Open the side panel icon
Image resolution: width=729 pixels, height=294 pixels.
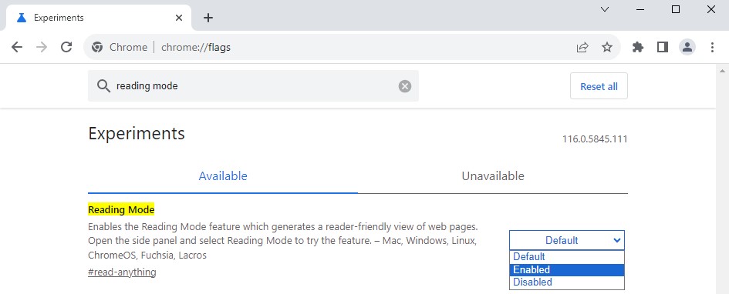[x=663, y=47]
